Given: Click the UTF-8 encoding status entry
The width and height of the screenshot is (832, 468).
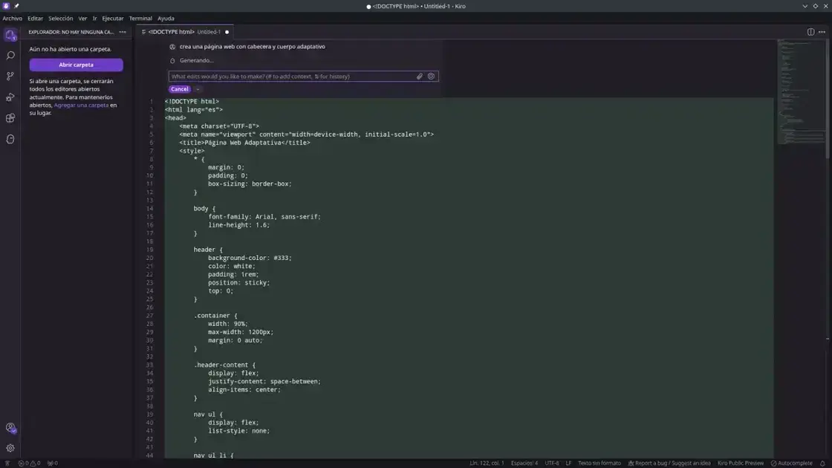Looking at the screenshot, I should tap(551, 464).
